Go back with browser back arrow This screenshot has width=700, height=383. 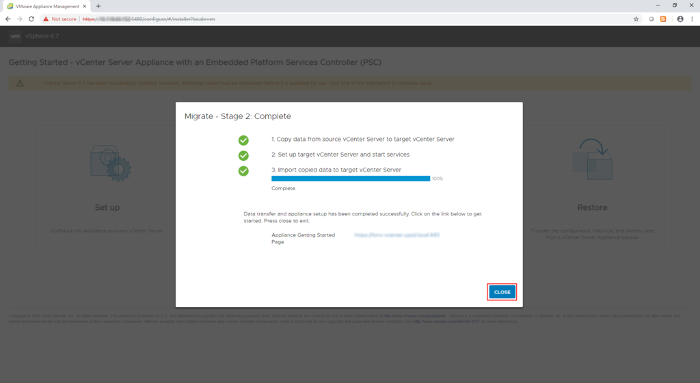pos(8,19)
